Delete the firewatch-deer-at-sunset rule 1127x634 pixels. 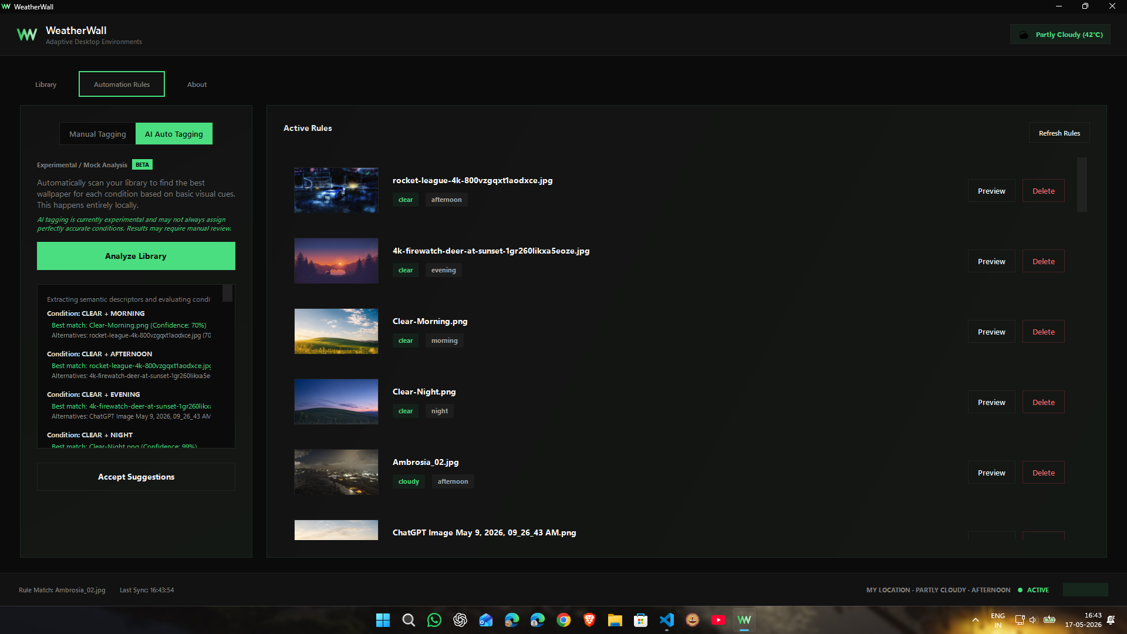[x=1043, y=261]
